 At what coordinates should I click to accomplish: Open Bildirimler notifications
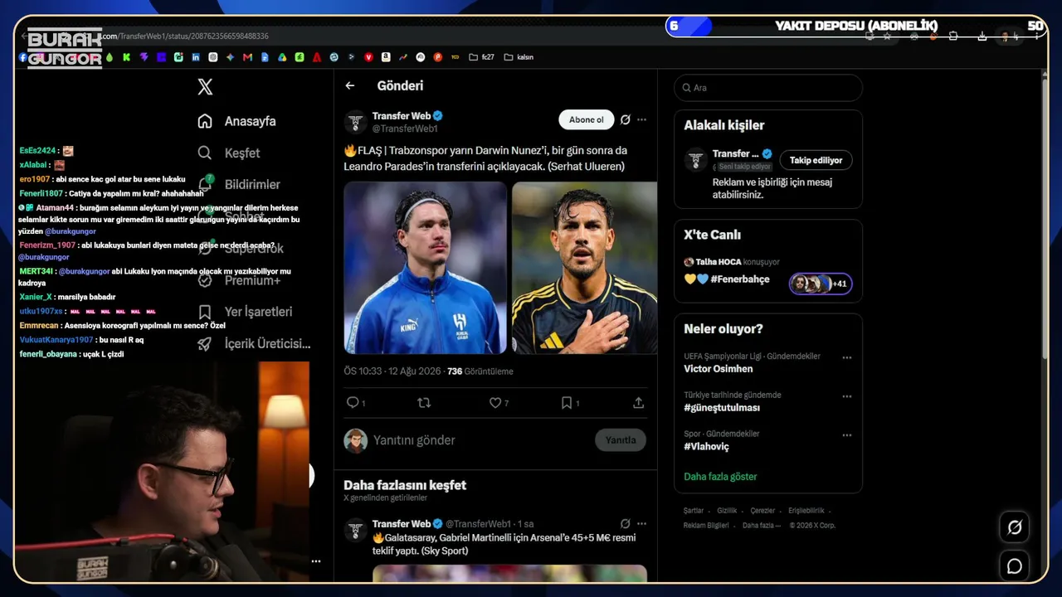point(239,184)
